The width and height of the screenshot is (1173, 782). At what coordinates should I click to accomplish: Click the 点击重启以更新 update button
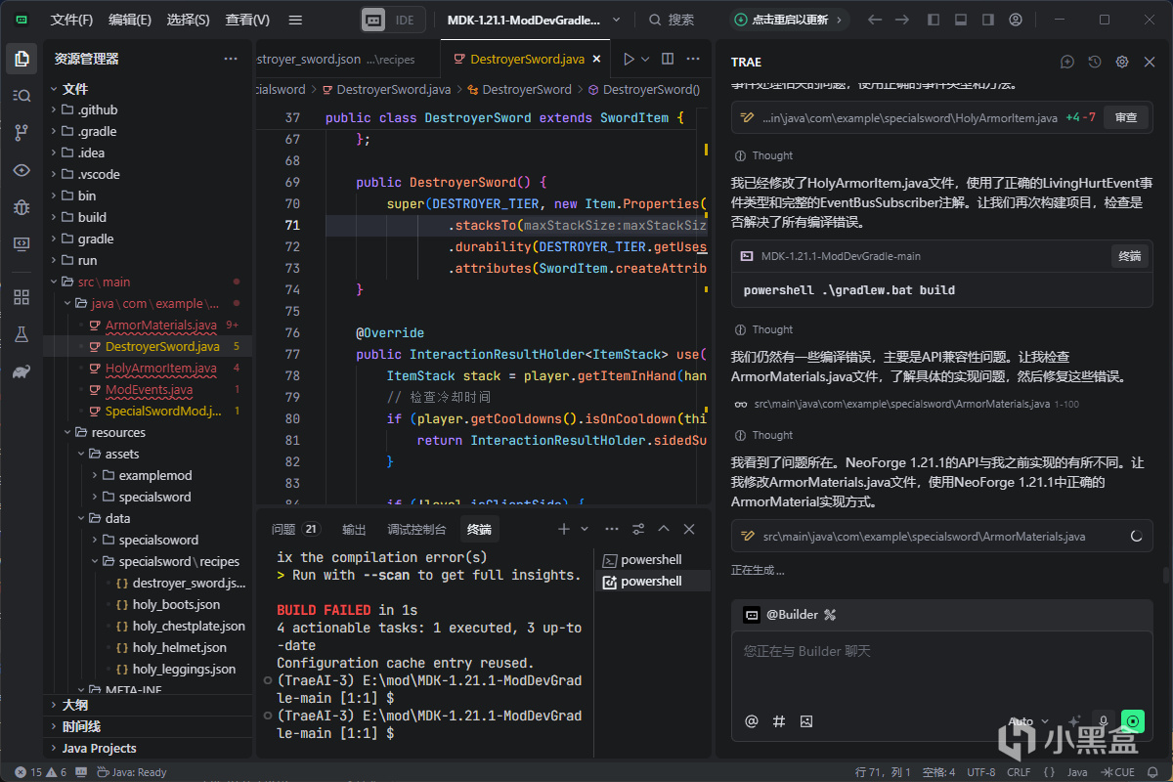pos(789,20)
